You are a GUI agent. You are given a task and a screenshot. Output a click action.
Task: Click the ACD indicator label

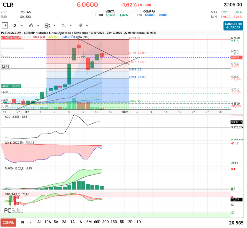click(7, 117)
